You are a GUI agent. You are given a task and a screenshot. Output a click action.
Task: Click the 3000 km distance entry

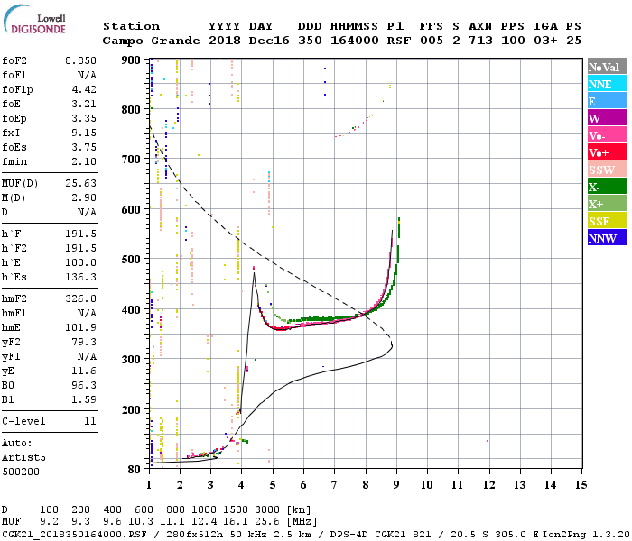pyautogui.click(x=267, y=510)
